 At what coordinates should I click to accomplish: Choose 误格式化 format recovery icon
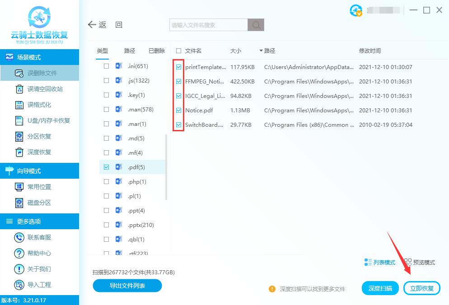point(19,105)
